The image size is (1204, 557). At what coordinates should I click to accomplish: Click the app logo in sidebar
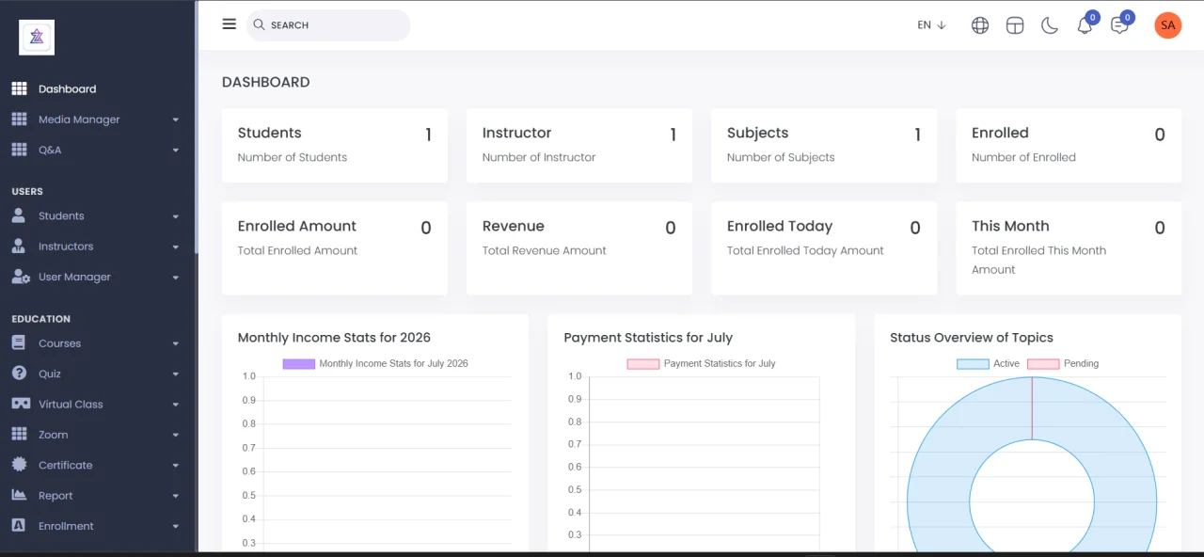[37, 38]
